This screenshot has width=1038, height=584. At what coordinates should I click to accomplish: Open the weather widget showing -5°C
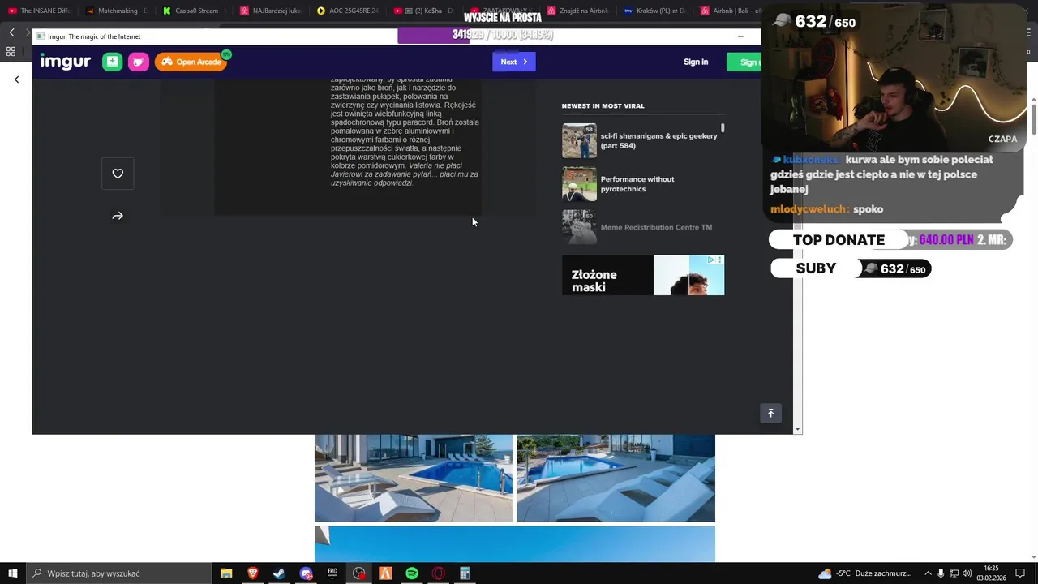click(865, 573)
